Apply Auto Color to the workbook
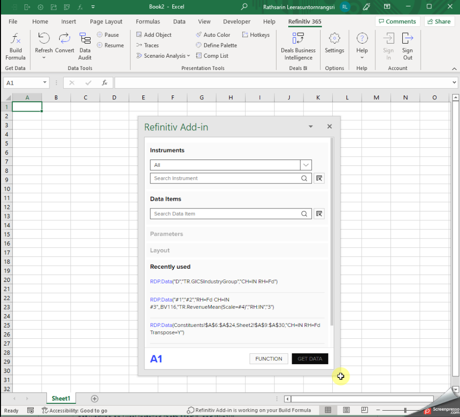This screenshot has width=460, height=417. (213, 35)
